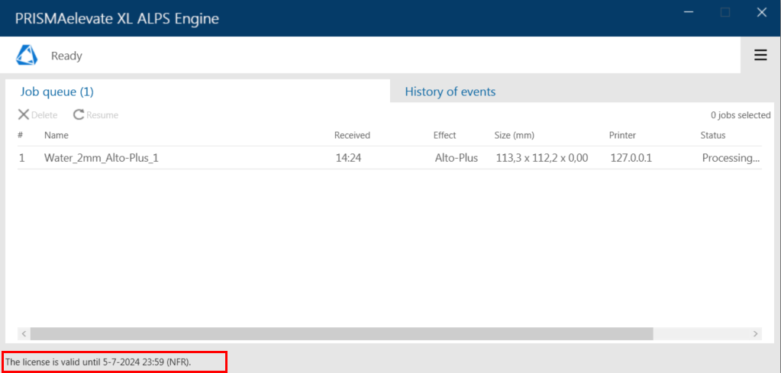This screenshot has height=373, width=781.
Task: Click the Size (mm) column header
Action: [x=515, y=135]
